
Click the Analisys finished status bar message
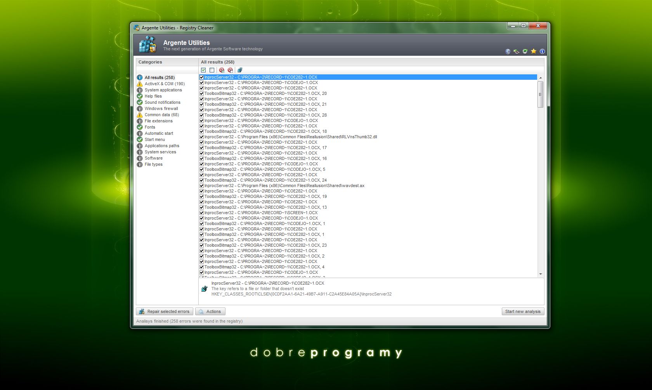[189, 321]
